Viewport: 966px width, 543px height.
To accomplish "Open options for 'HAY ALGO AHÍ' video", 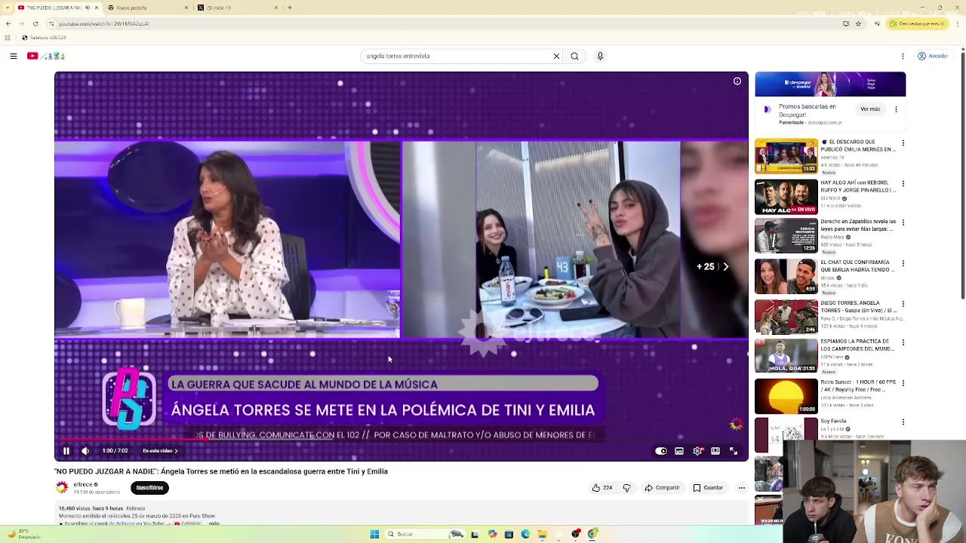I will [x=903, y=183].
